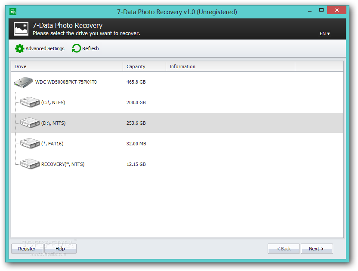Proceed with the Next button
Viewport: 358px width, 271px height.
(317, 249)
